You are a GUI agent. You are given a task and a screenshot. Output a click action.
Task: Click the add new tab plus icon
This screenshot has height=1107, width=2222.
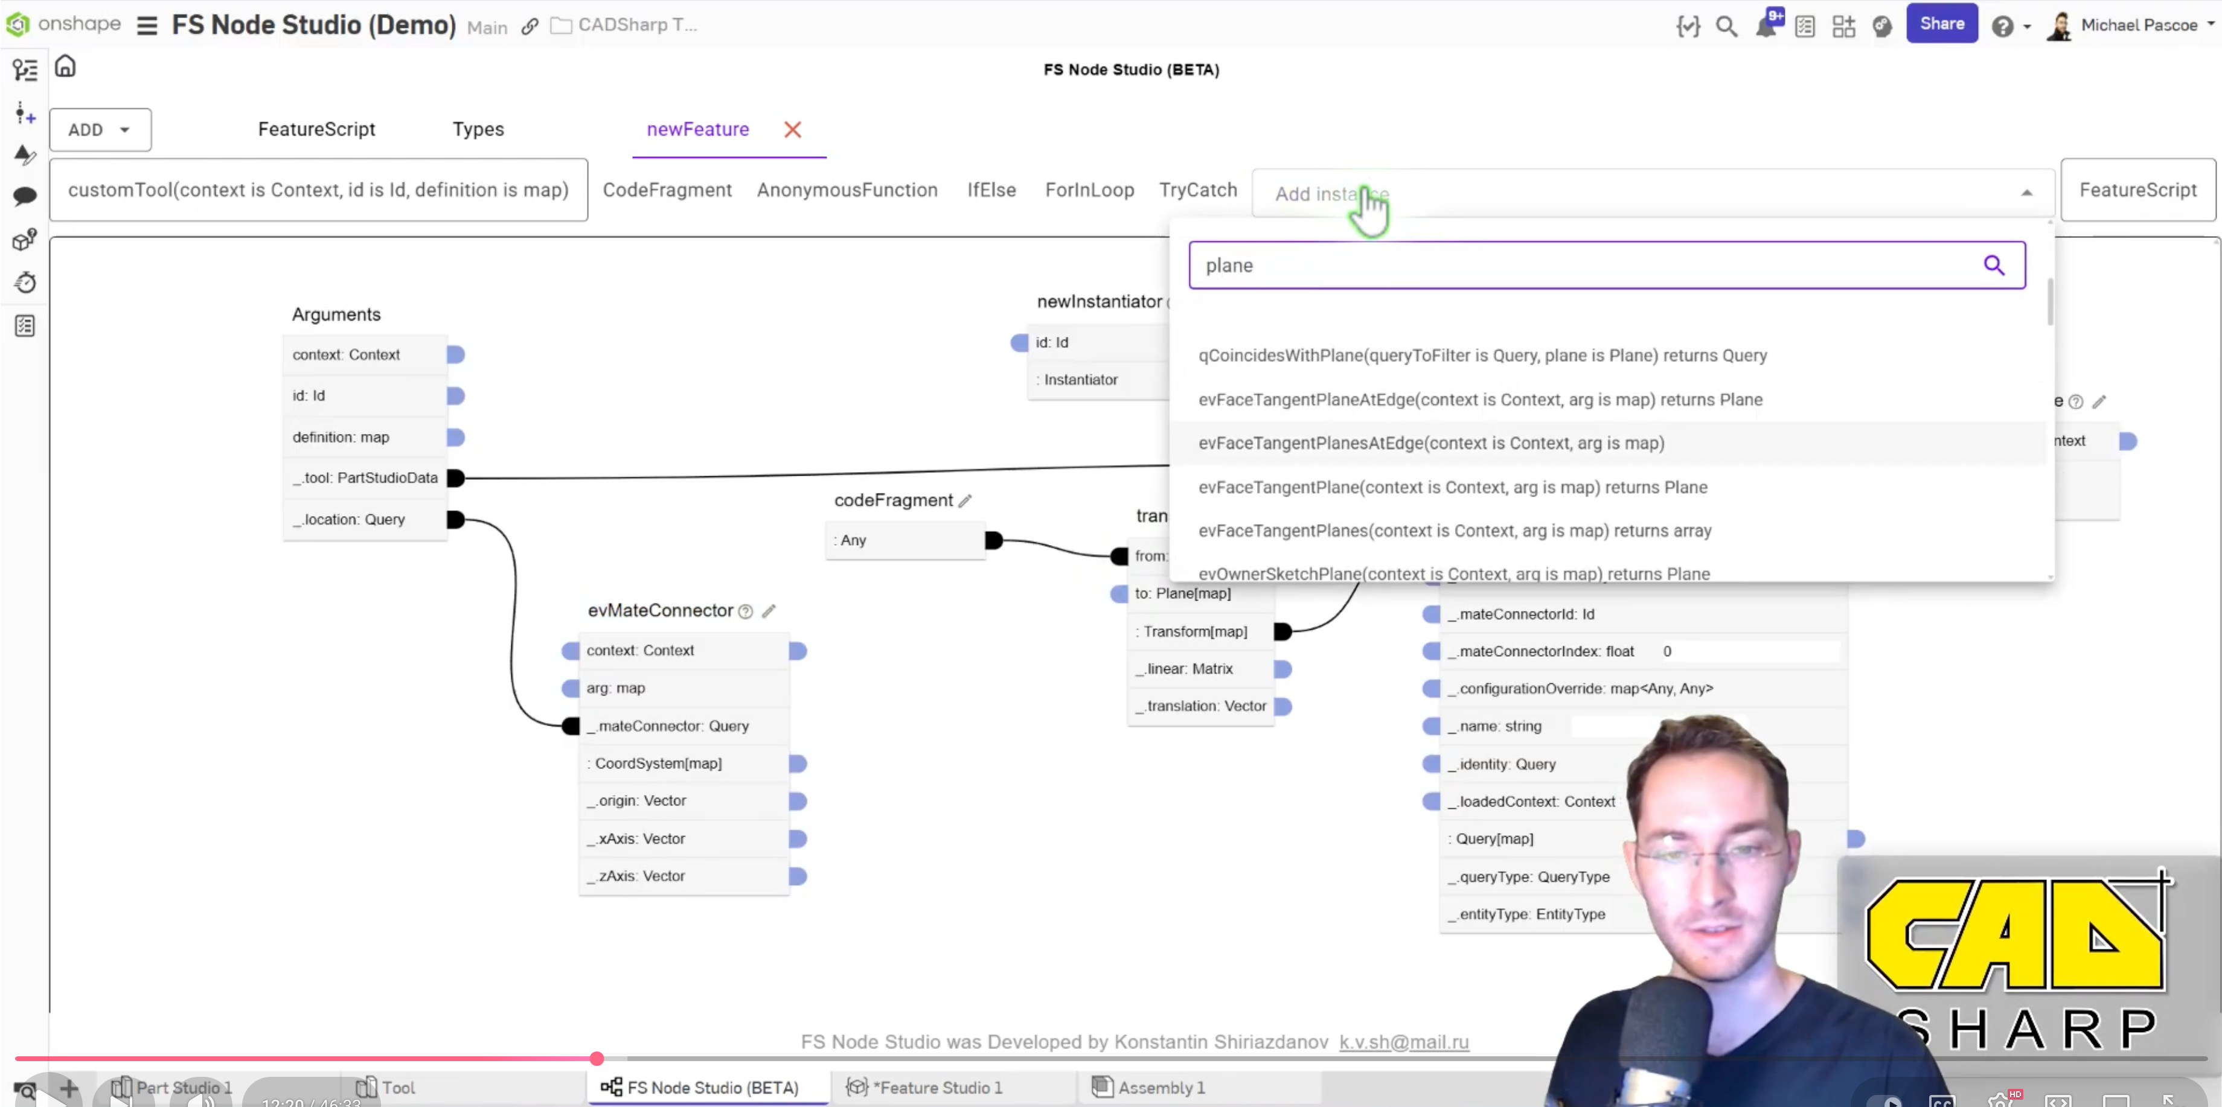[69, 1088]
